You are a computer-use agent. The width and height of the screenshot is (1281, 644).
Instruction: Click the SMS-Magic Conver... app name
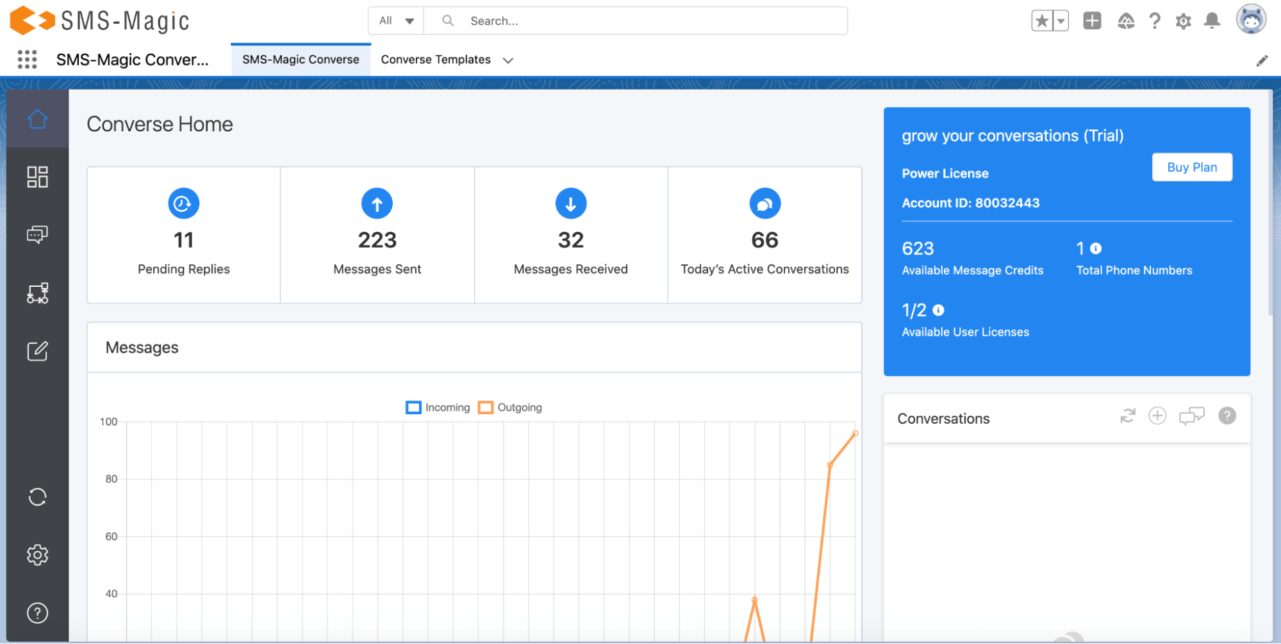133,60
